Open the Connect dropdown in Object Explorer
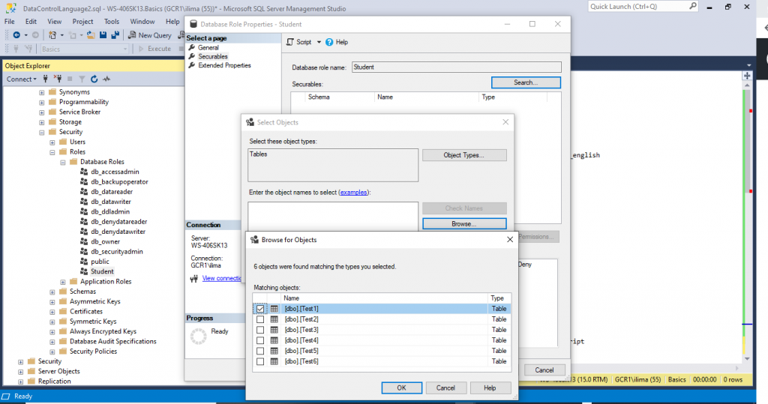 click(22, 79)
